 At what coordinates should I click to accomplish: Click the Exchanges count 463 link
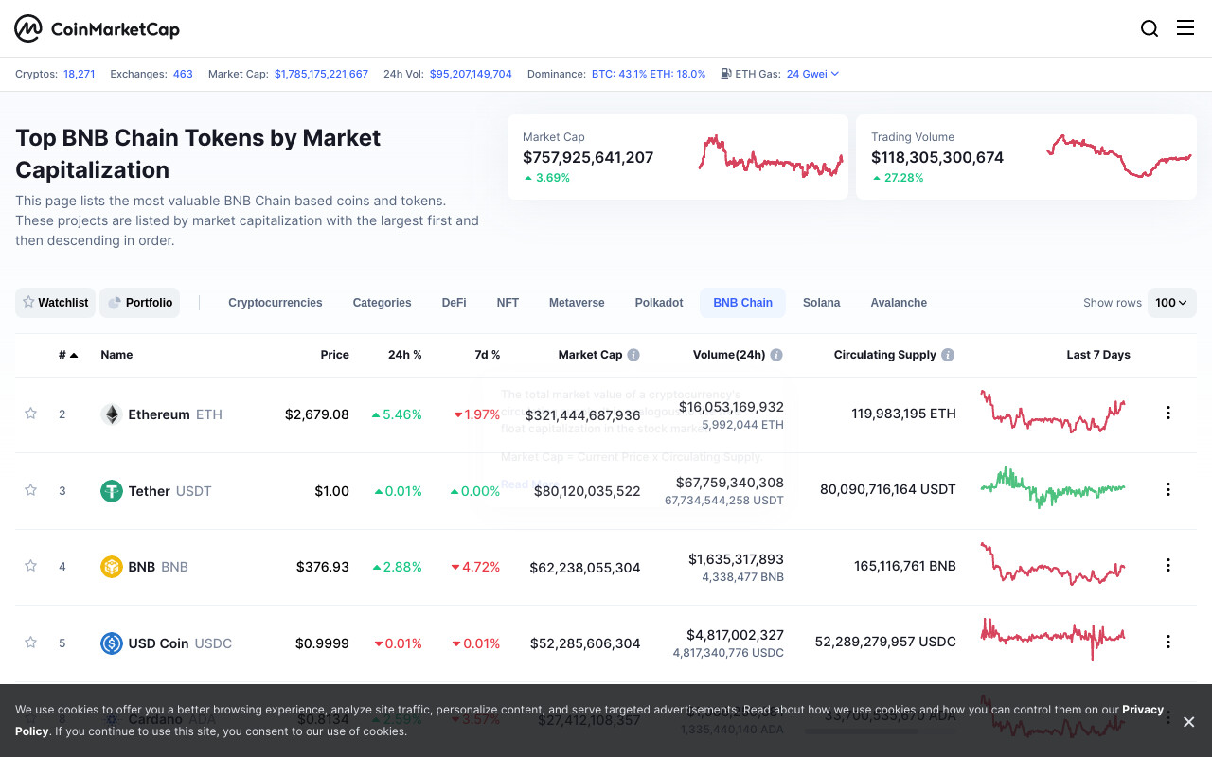click(x=183, y=74)
